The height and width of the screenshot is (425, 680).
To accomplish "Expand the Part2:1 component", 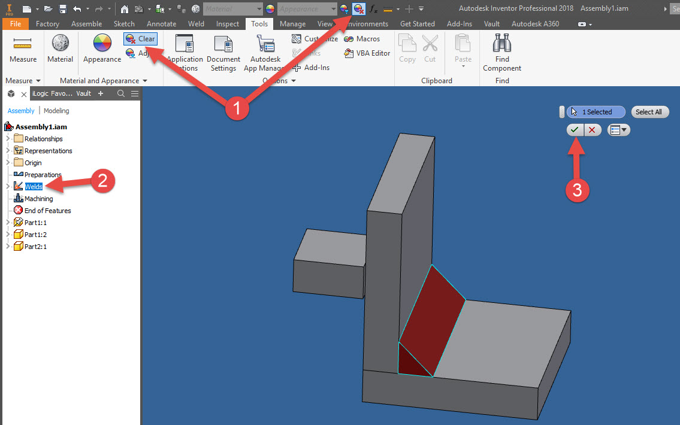I will point(7,247).
